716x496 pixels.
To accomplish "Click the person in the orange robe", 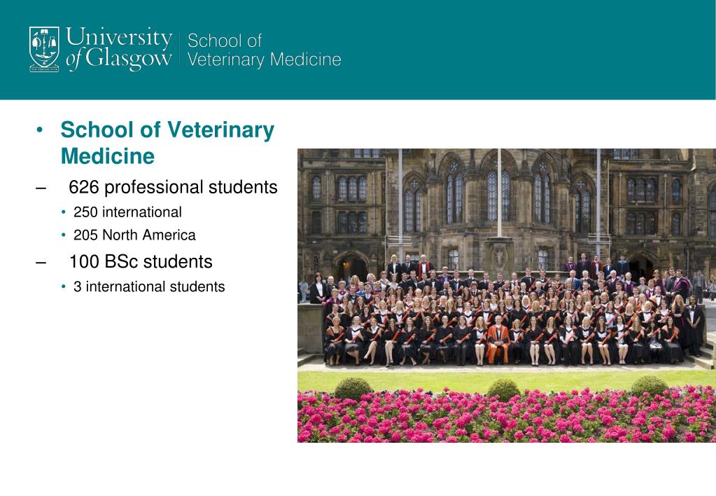I will point(498,340).
